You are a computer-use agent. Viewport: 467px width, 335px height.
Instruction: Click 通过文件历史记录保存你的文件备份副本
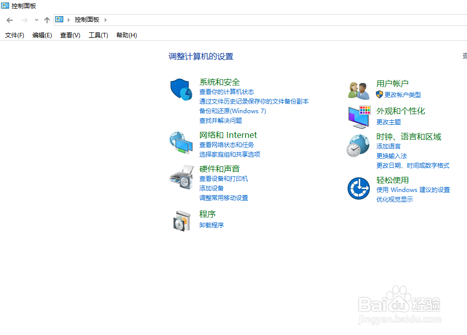(x=254, y=101)
